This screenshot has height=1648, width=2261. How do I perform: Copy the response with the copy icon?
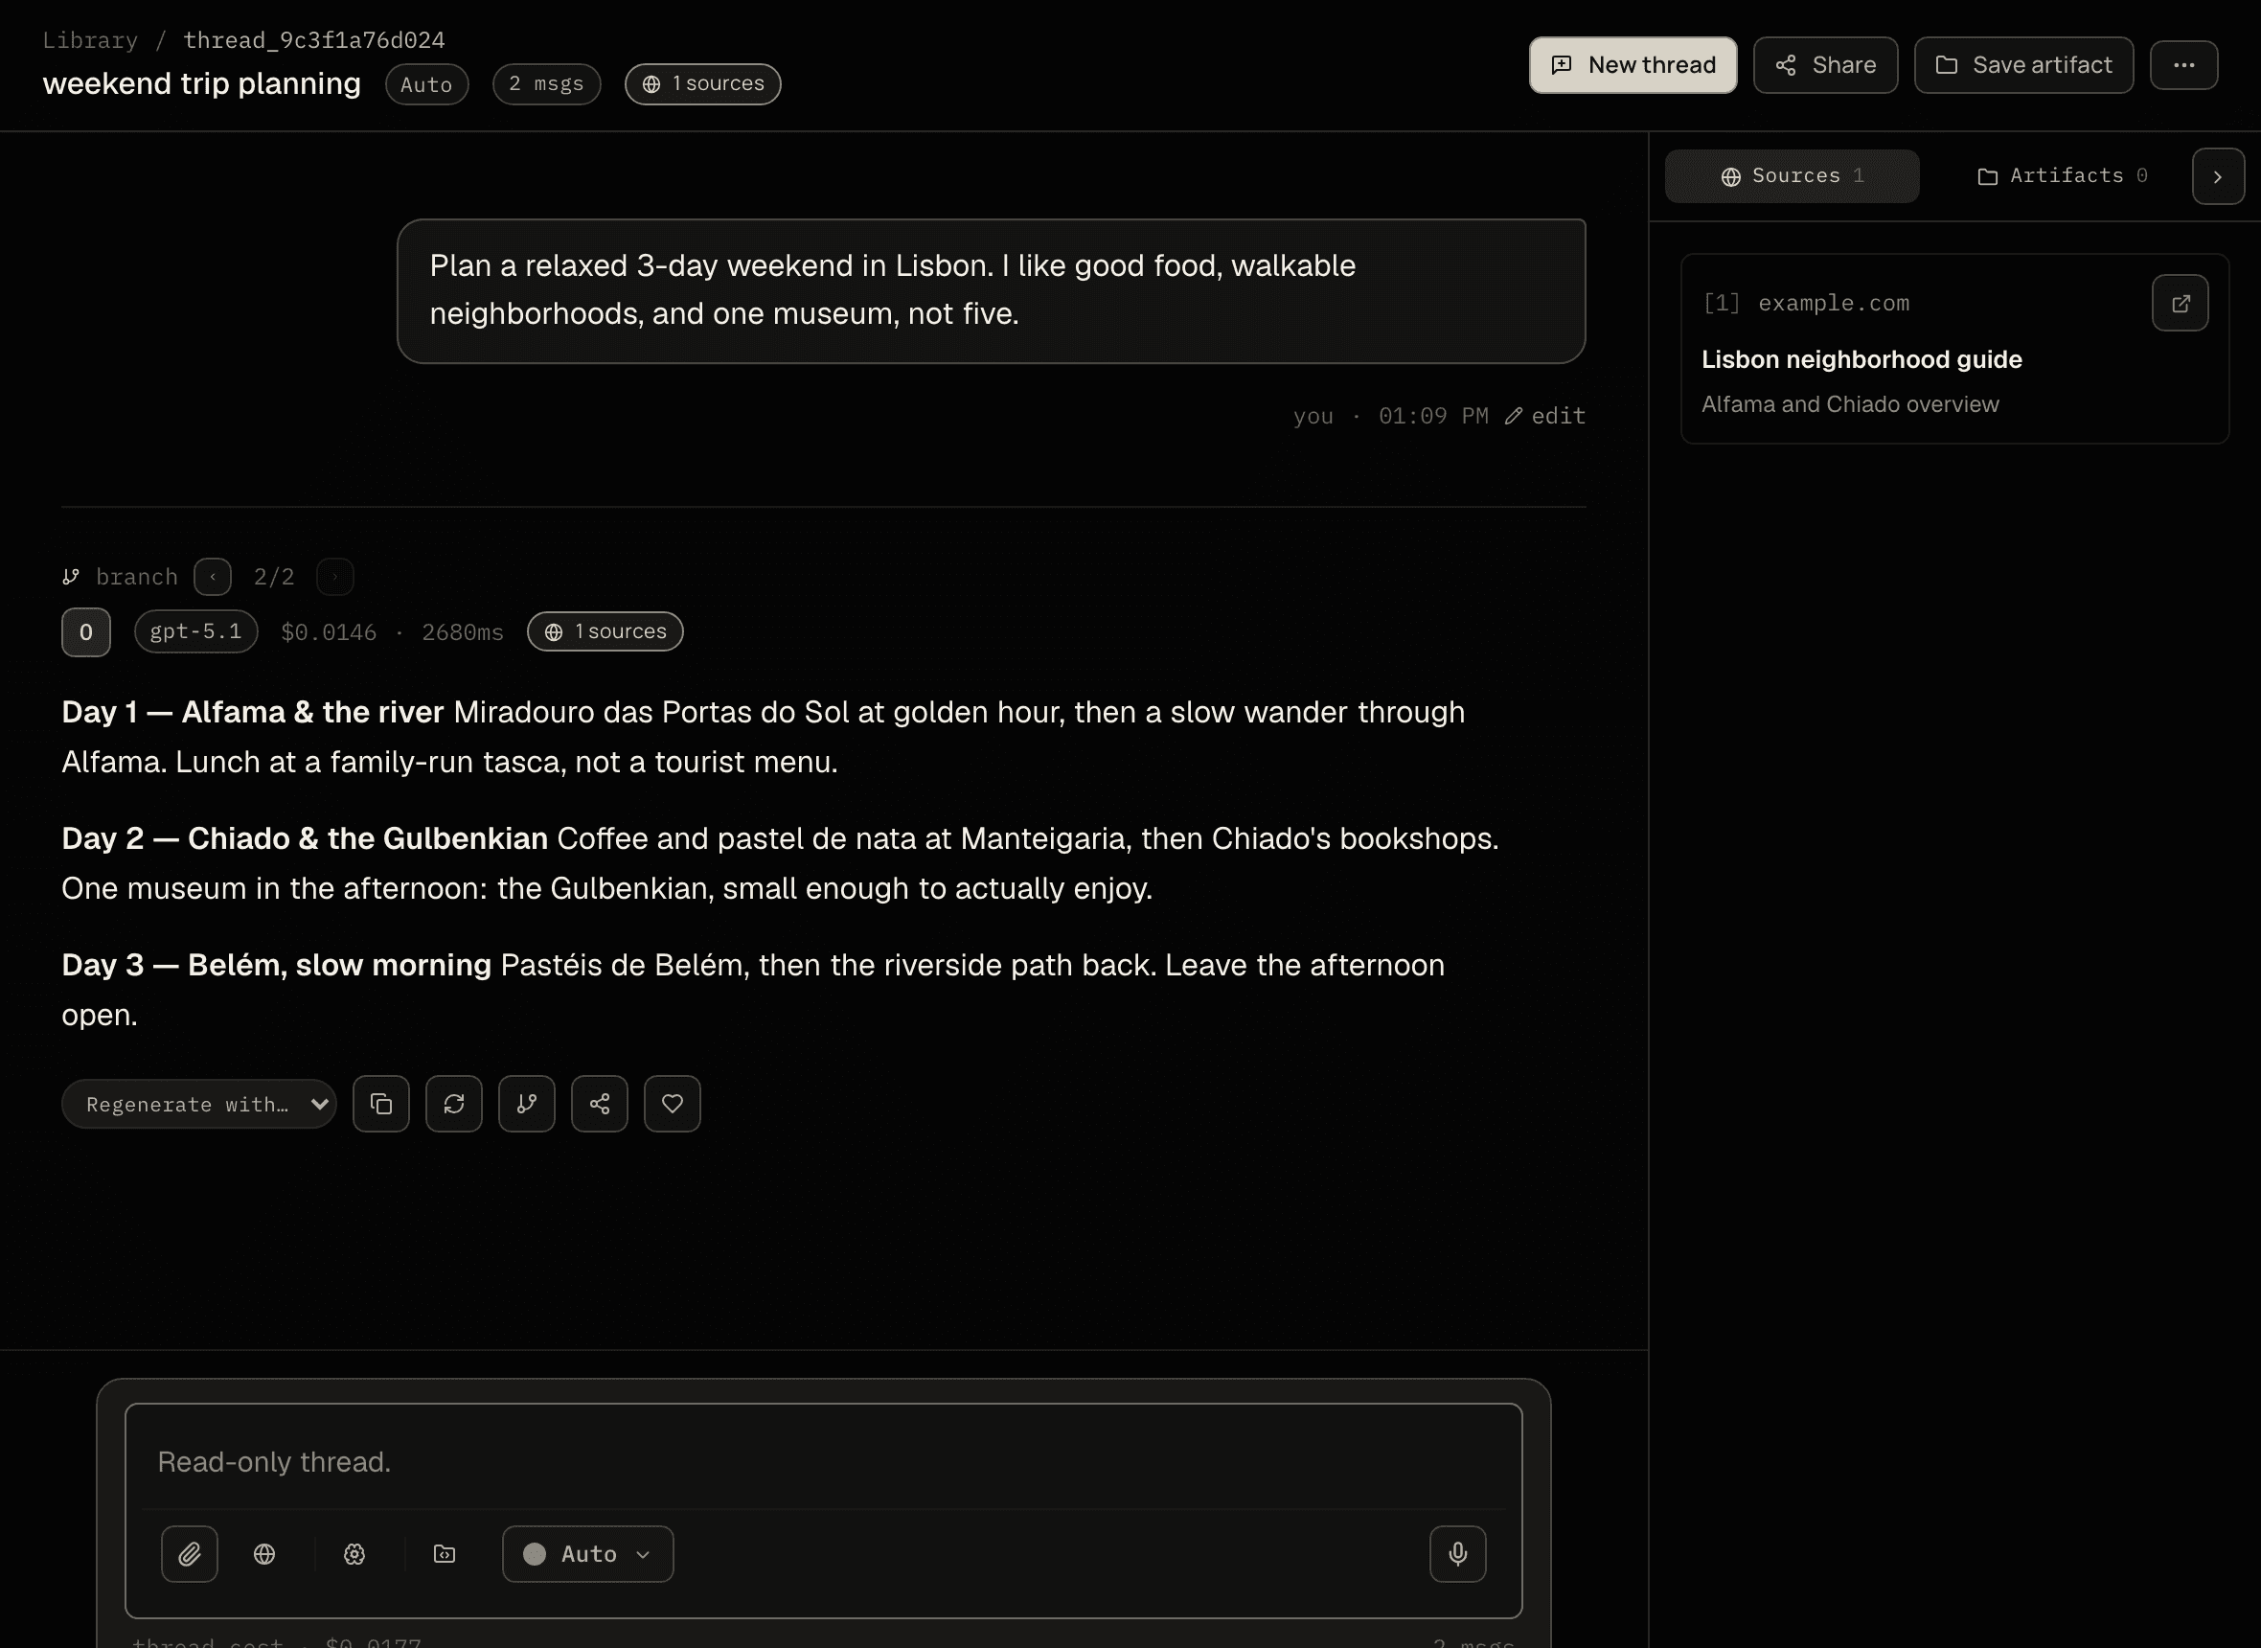click(x=381, y=1104)
